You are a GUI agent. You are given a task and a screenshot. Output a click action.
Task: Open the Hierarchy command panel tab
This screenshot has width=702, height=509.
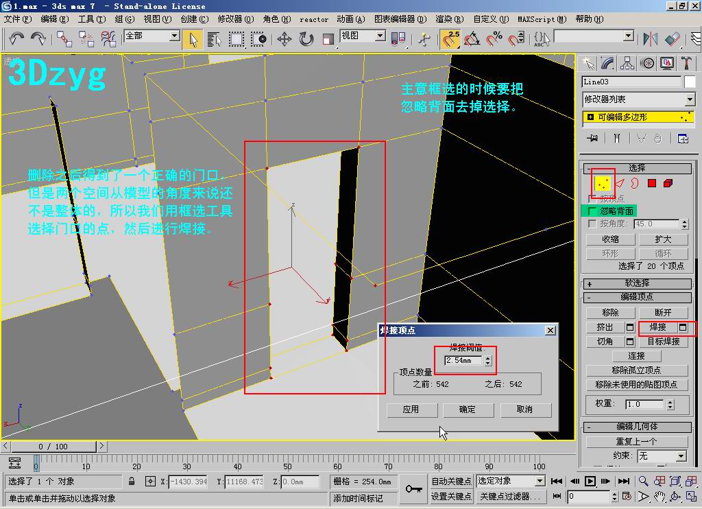click(x=627, y=63)
